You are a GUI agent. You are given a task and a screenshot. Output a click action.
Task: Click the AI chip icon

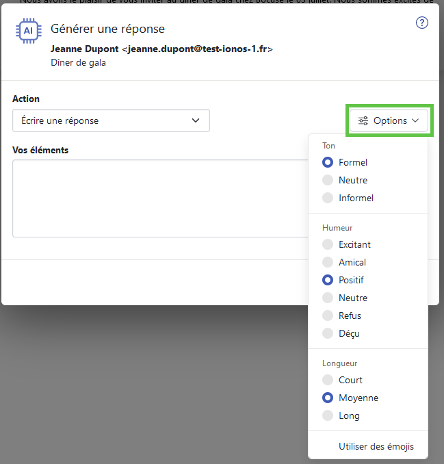point(29,31)
